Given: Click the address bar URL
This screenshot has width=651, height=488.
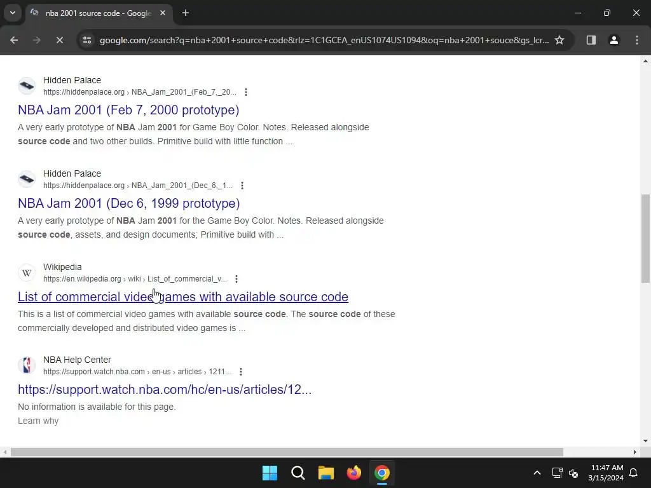Looking at the screenshot, I should 324,40.
